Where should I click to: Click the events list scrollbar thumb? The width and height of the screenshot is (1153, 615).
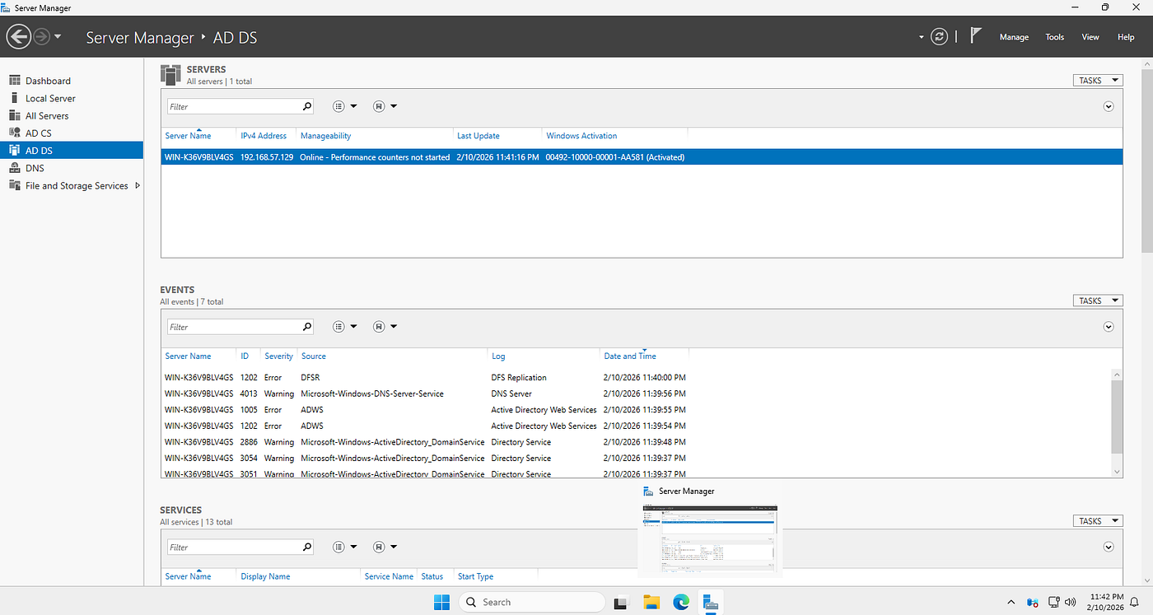click(1117, 416)
